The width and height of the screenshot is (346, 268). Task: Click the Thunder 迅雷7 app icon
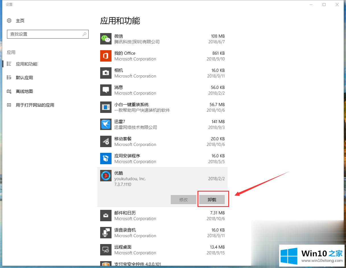[106, 124]
